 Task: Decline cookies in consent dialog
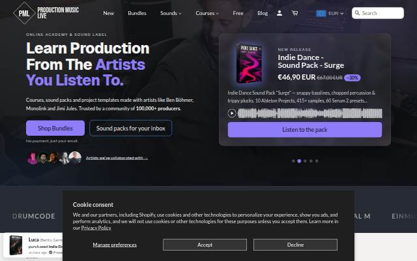point(295,245)
